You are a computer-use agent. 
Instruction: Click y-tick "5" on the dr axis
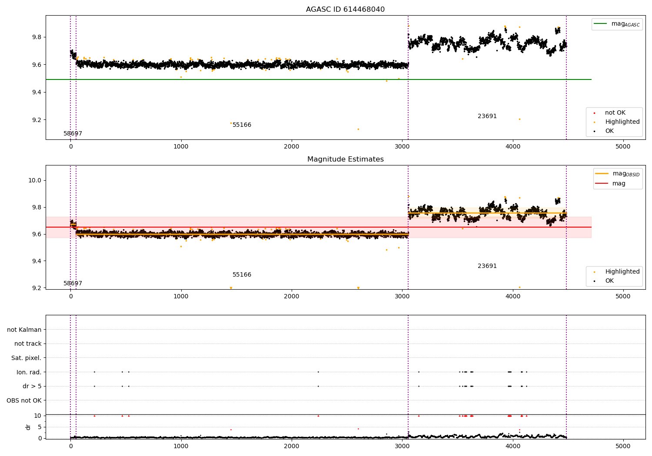pos(40,427)
